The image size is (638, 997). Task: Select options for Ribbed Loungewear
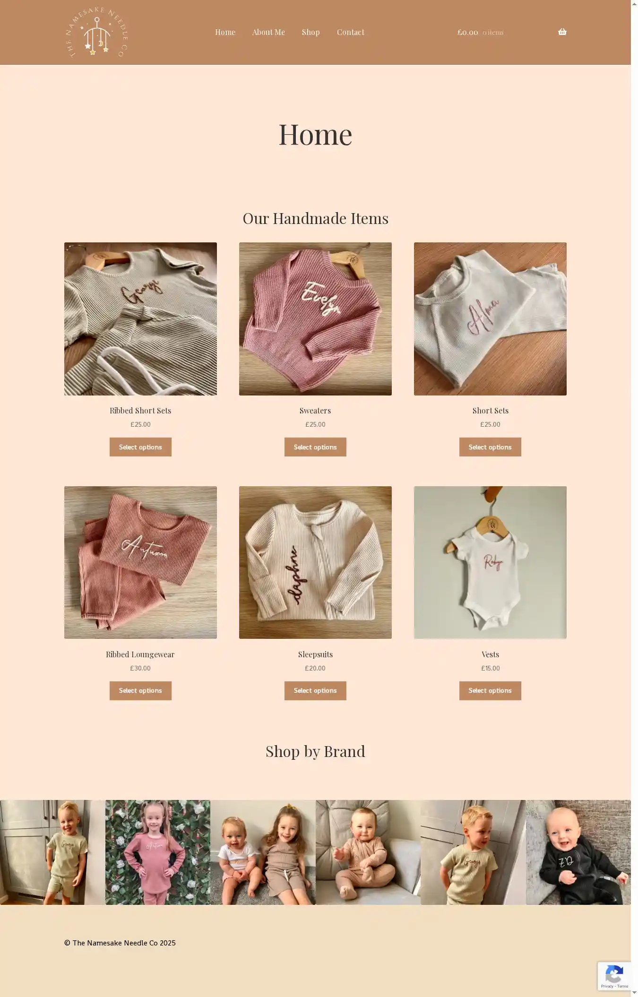point(140,691)
